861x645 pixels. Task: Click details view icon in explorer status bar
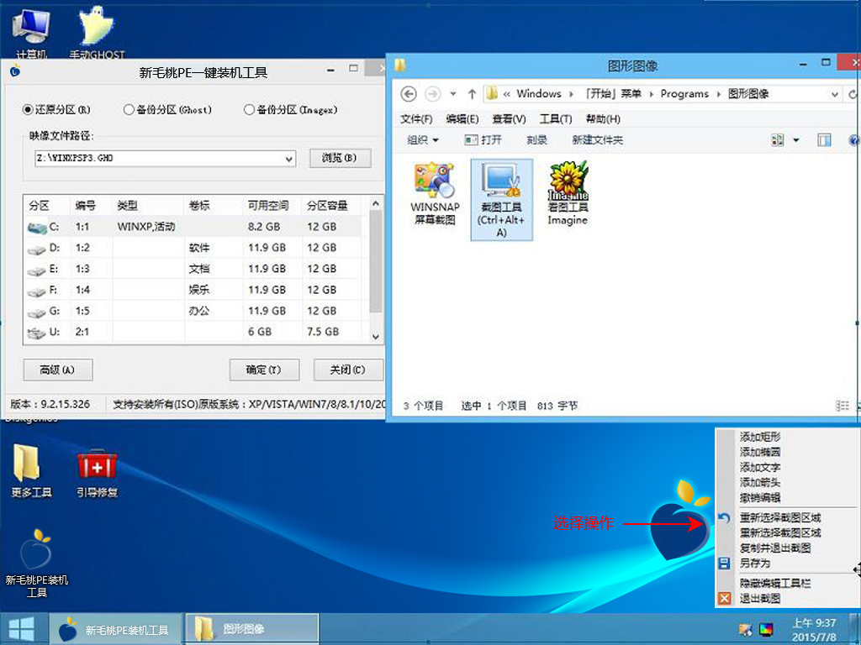pos(841,406)
